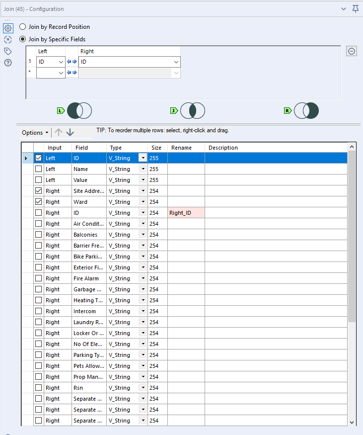This screenshot has height=435, width=363.
Task: Open the Options menu
Action: (x=35, y=133)
